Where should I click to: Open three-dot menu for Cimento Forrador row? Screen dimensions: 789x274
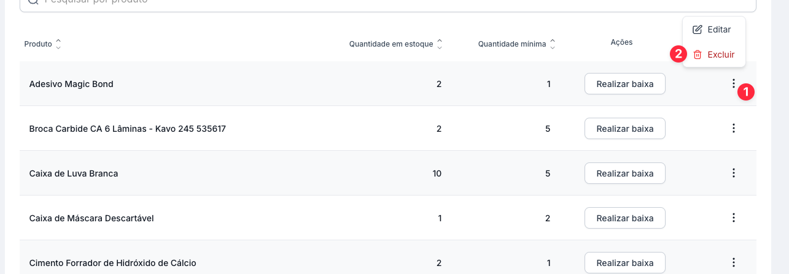click(733, 262)
